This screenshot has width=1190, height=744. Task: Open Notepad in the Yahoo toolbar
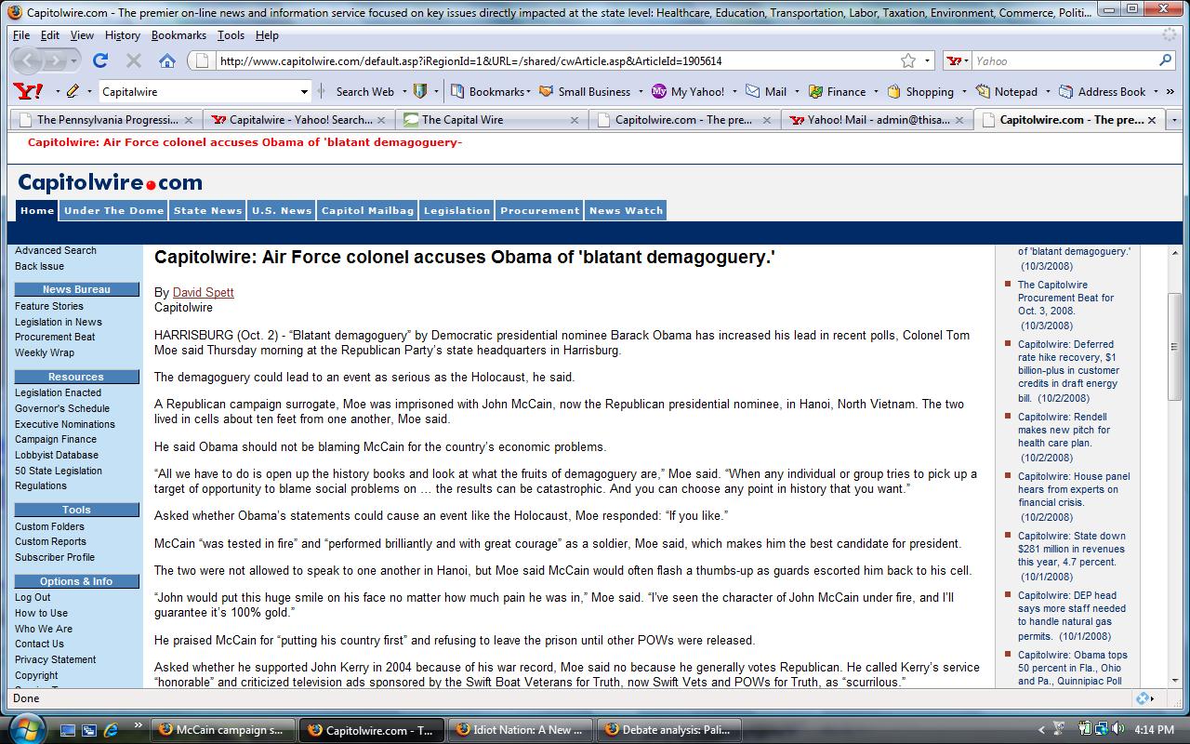pyautogui.click(x=1007, y=91)
